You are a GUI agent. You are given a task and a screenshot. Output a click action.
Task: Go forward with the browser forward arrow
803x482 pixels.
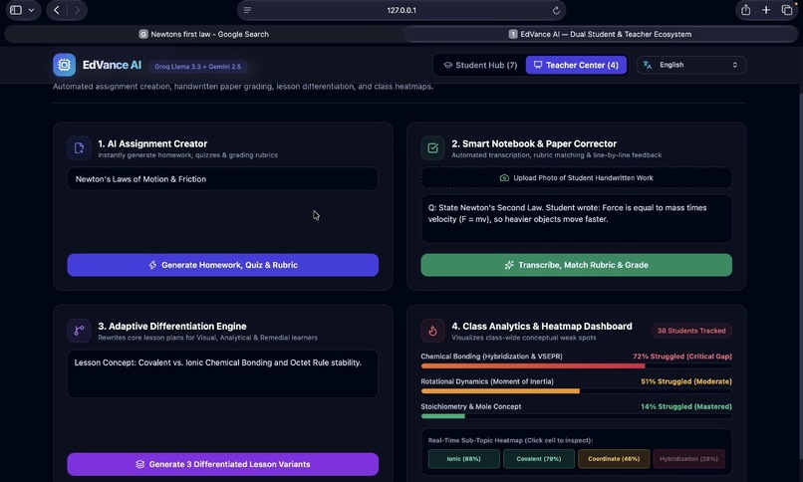[77, 10]
